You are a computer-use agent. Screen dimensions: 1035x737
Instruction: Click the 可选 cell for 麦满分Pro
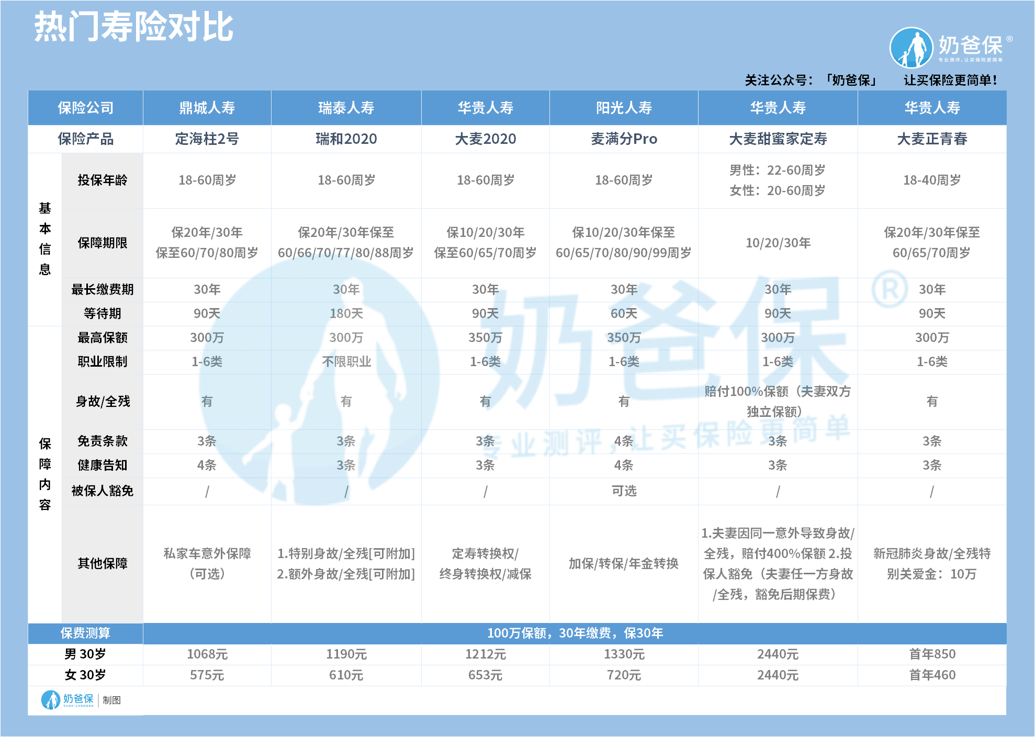(x=624, y=491)
